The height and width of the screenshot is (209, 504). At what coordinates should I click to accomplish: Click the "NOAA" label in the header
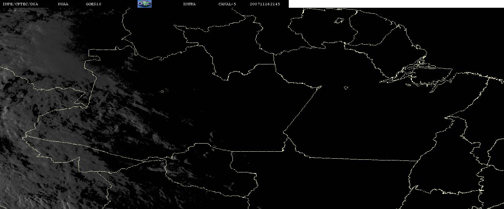click(x=63, y=4)
